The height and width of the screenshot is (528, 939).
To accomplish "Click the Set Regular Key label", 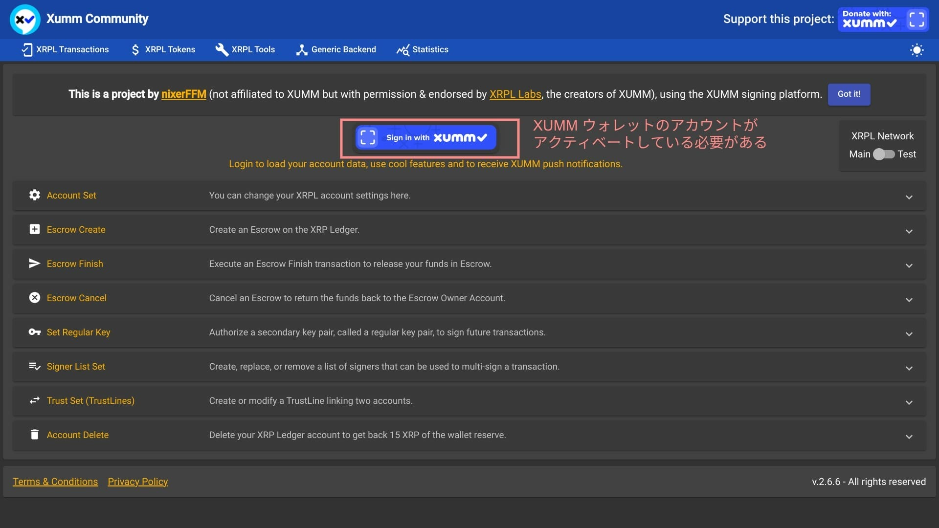I will click(x=78, y=332).
